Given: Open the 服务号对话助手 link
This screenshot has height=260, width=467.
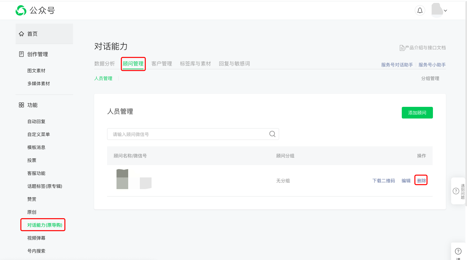Looking at the screenshot, I should 397,64.
